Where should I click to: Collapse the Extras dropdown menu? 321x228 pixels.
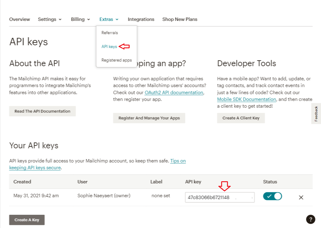tap(109, 19)
